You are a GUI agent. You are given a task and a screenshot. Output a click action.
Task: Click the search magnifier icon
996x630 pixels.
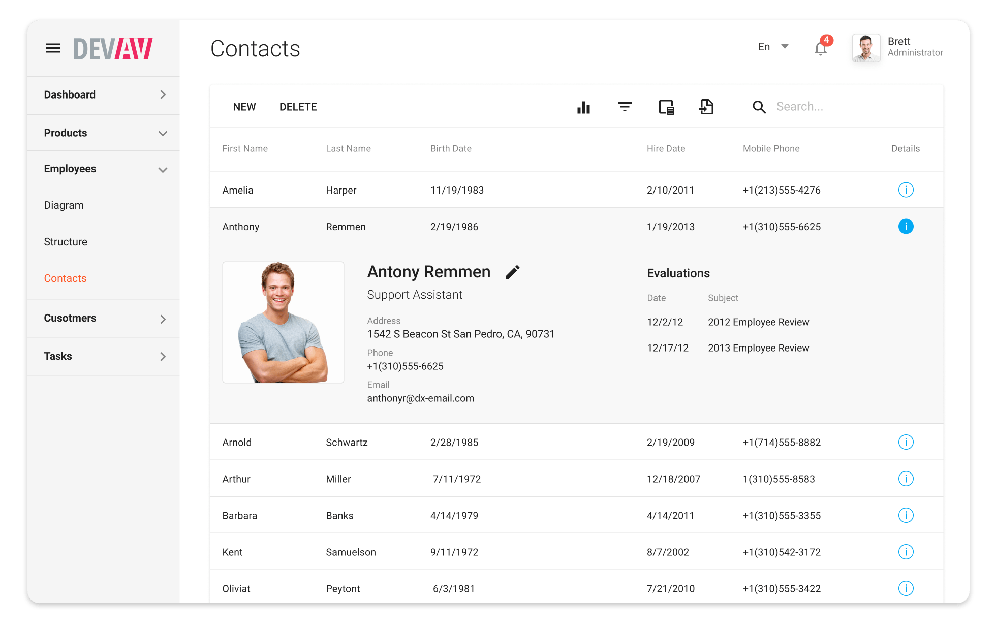coord(759,107)
